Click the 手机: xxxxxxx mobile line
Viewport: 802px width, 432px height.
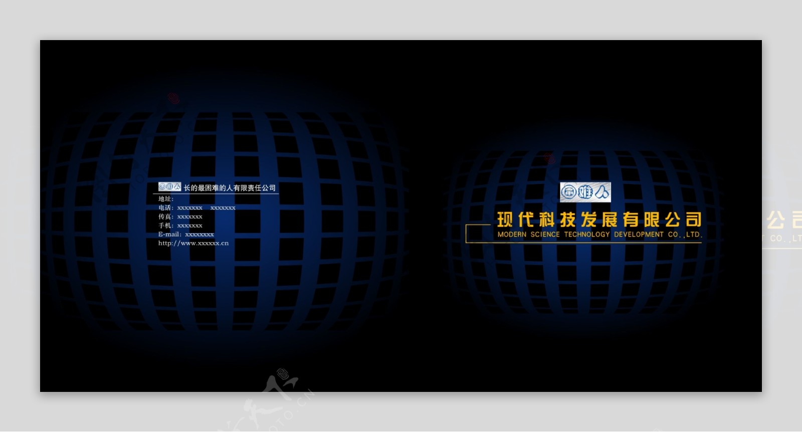pos(180,226)
